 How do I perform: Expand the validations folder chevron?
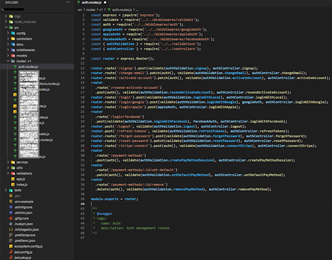click(x=8, y=173)
